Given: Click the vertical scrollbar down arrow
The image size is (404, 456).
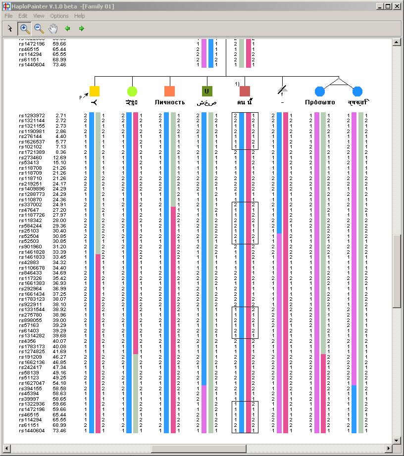Looking at the screenshot, I should coord(397,440).
